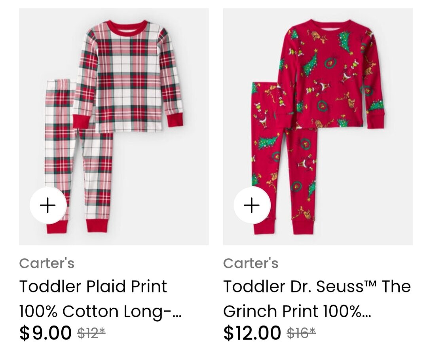Open the Grinch pajama set product image
The image size is (427, 356).
pos(318,127)
